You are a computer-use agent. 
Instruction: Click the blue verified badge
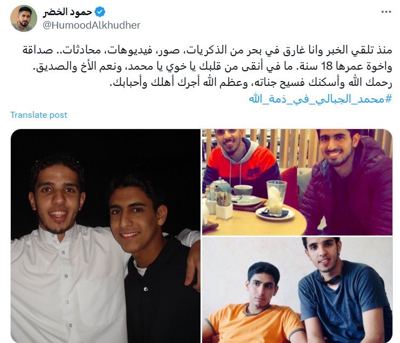point(100,12)
